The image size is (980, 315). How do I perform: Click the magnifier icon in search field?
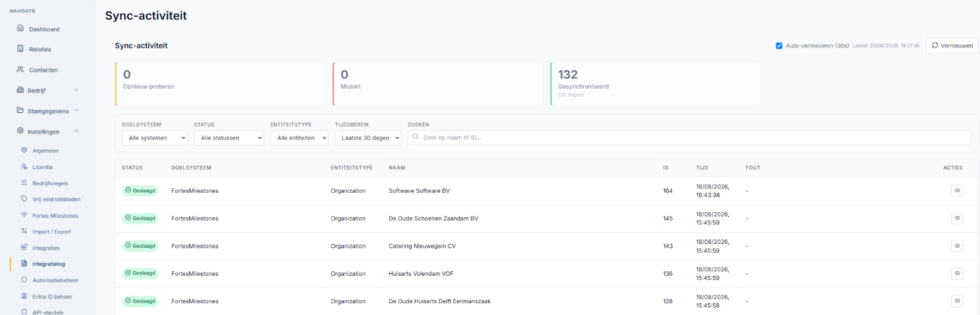(416, 137)
